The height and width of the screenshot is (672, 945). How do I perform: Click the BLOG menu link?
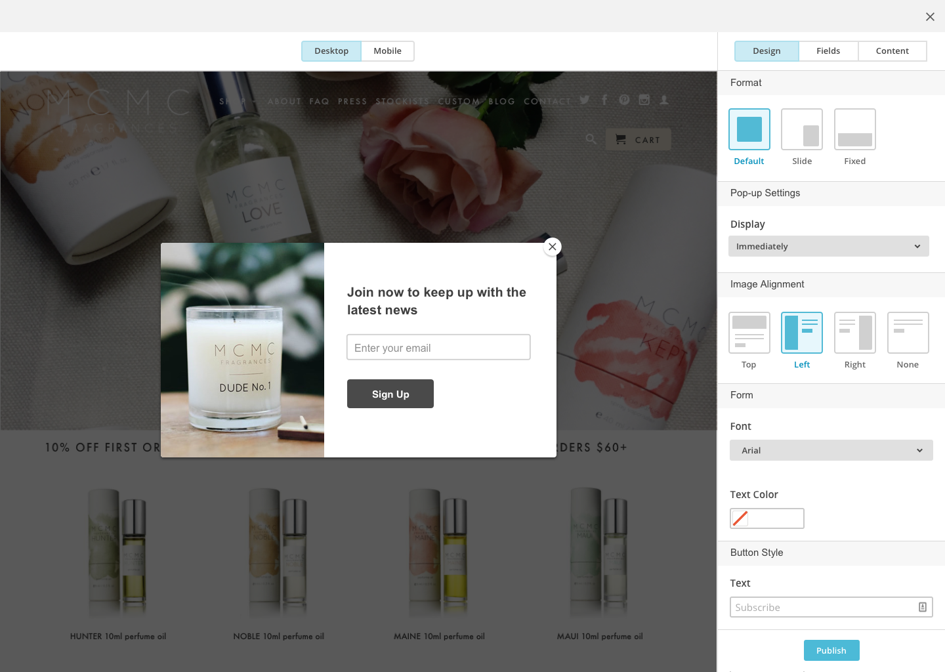coord(501,101)
